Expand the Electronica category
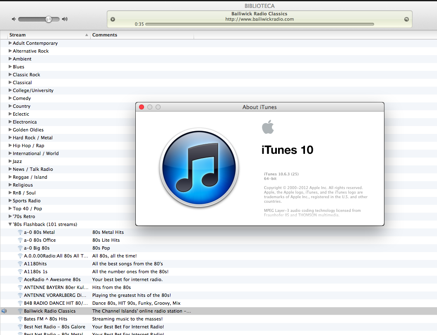 pos(10,122)
